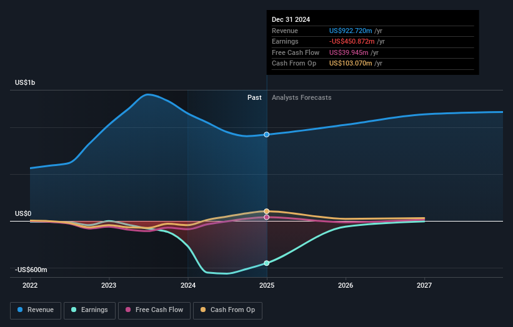Click the US$0 y-axis label
The width and height of the screenshot is (513, 327).
23,213
